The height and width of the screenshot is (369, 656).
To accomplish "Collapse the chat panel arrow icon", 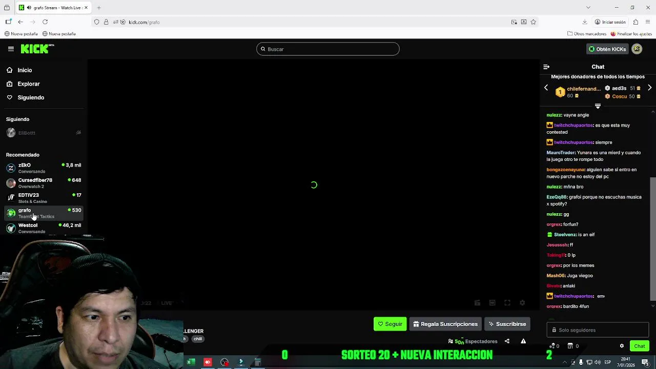I will (546, 67).
